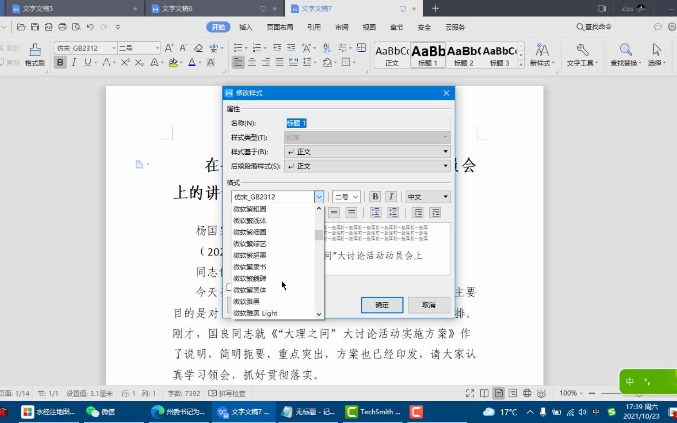Increase font size with A+ icon
Viewport: 677px width, 423px height.
(169, 48)
